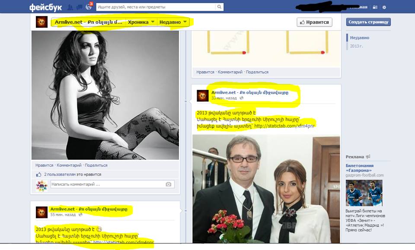
Task: Click the Facebook logo in top bar
Action: (45, 7)
